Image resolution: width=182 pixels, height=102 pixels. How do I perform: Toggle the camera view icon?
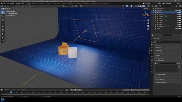(x=148, y=26)
